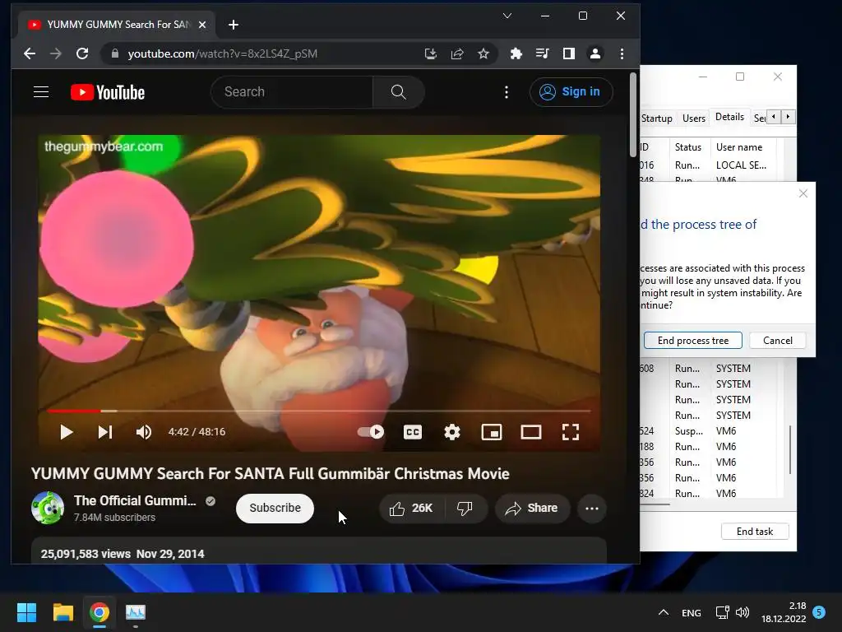Enter full screen mode

point(571,432)
